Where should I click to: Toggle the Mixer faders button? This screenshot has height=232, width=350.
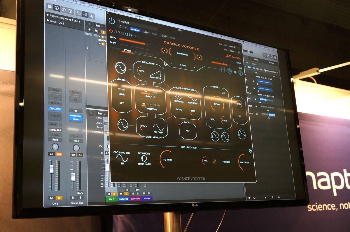[x=85, y=14]
